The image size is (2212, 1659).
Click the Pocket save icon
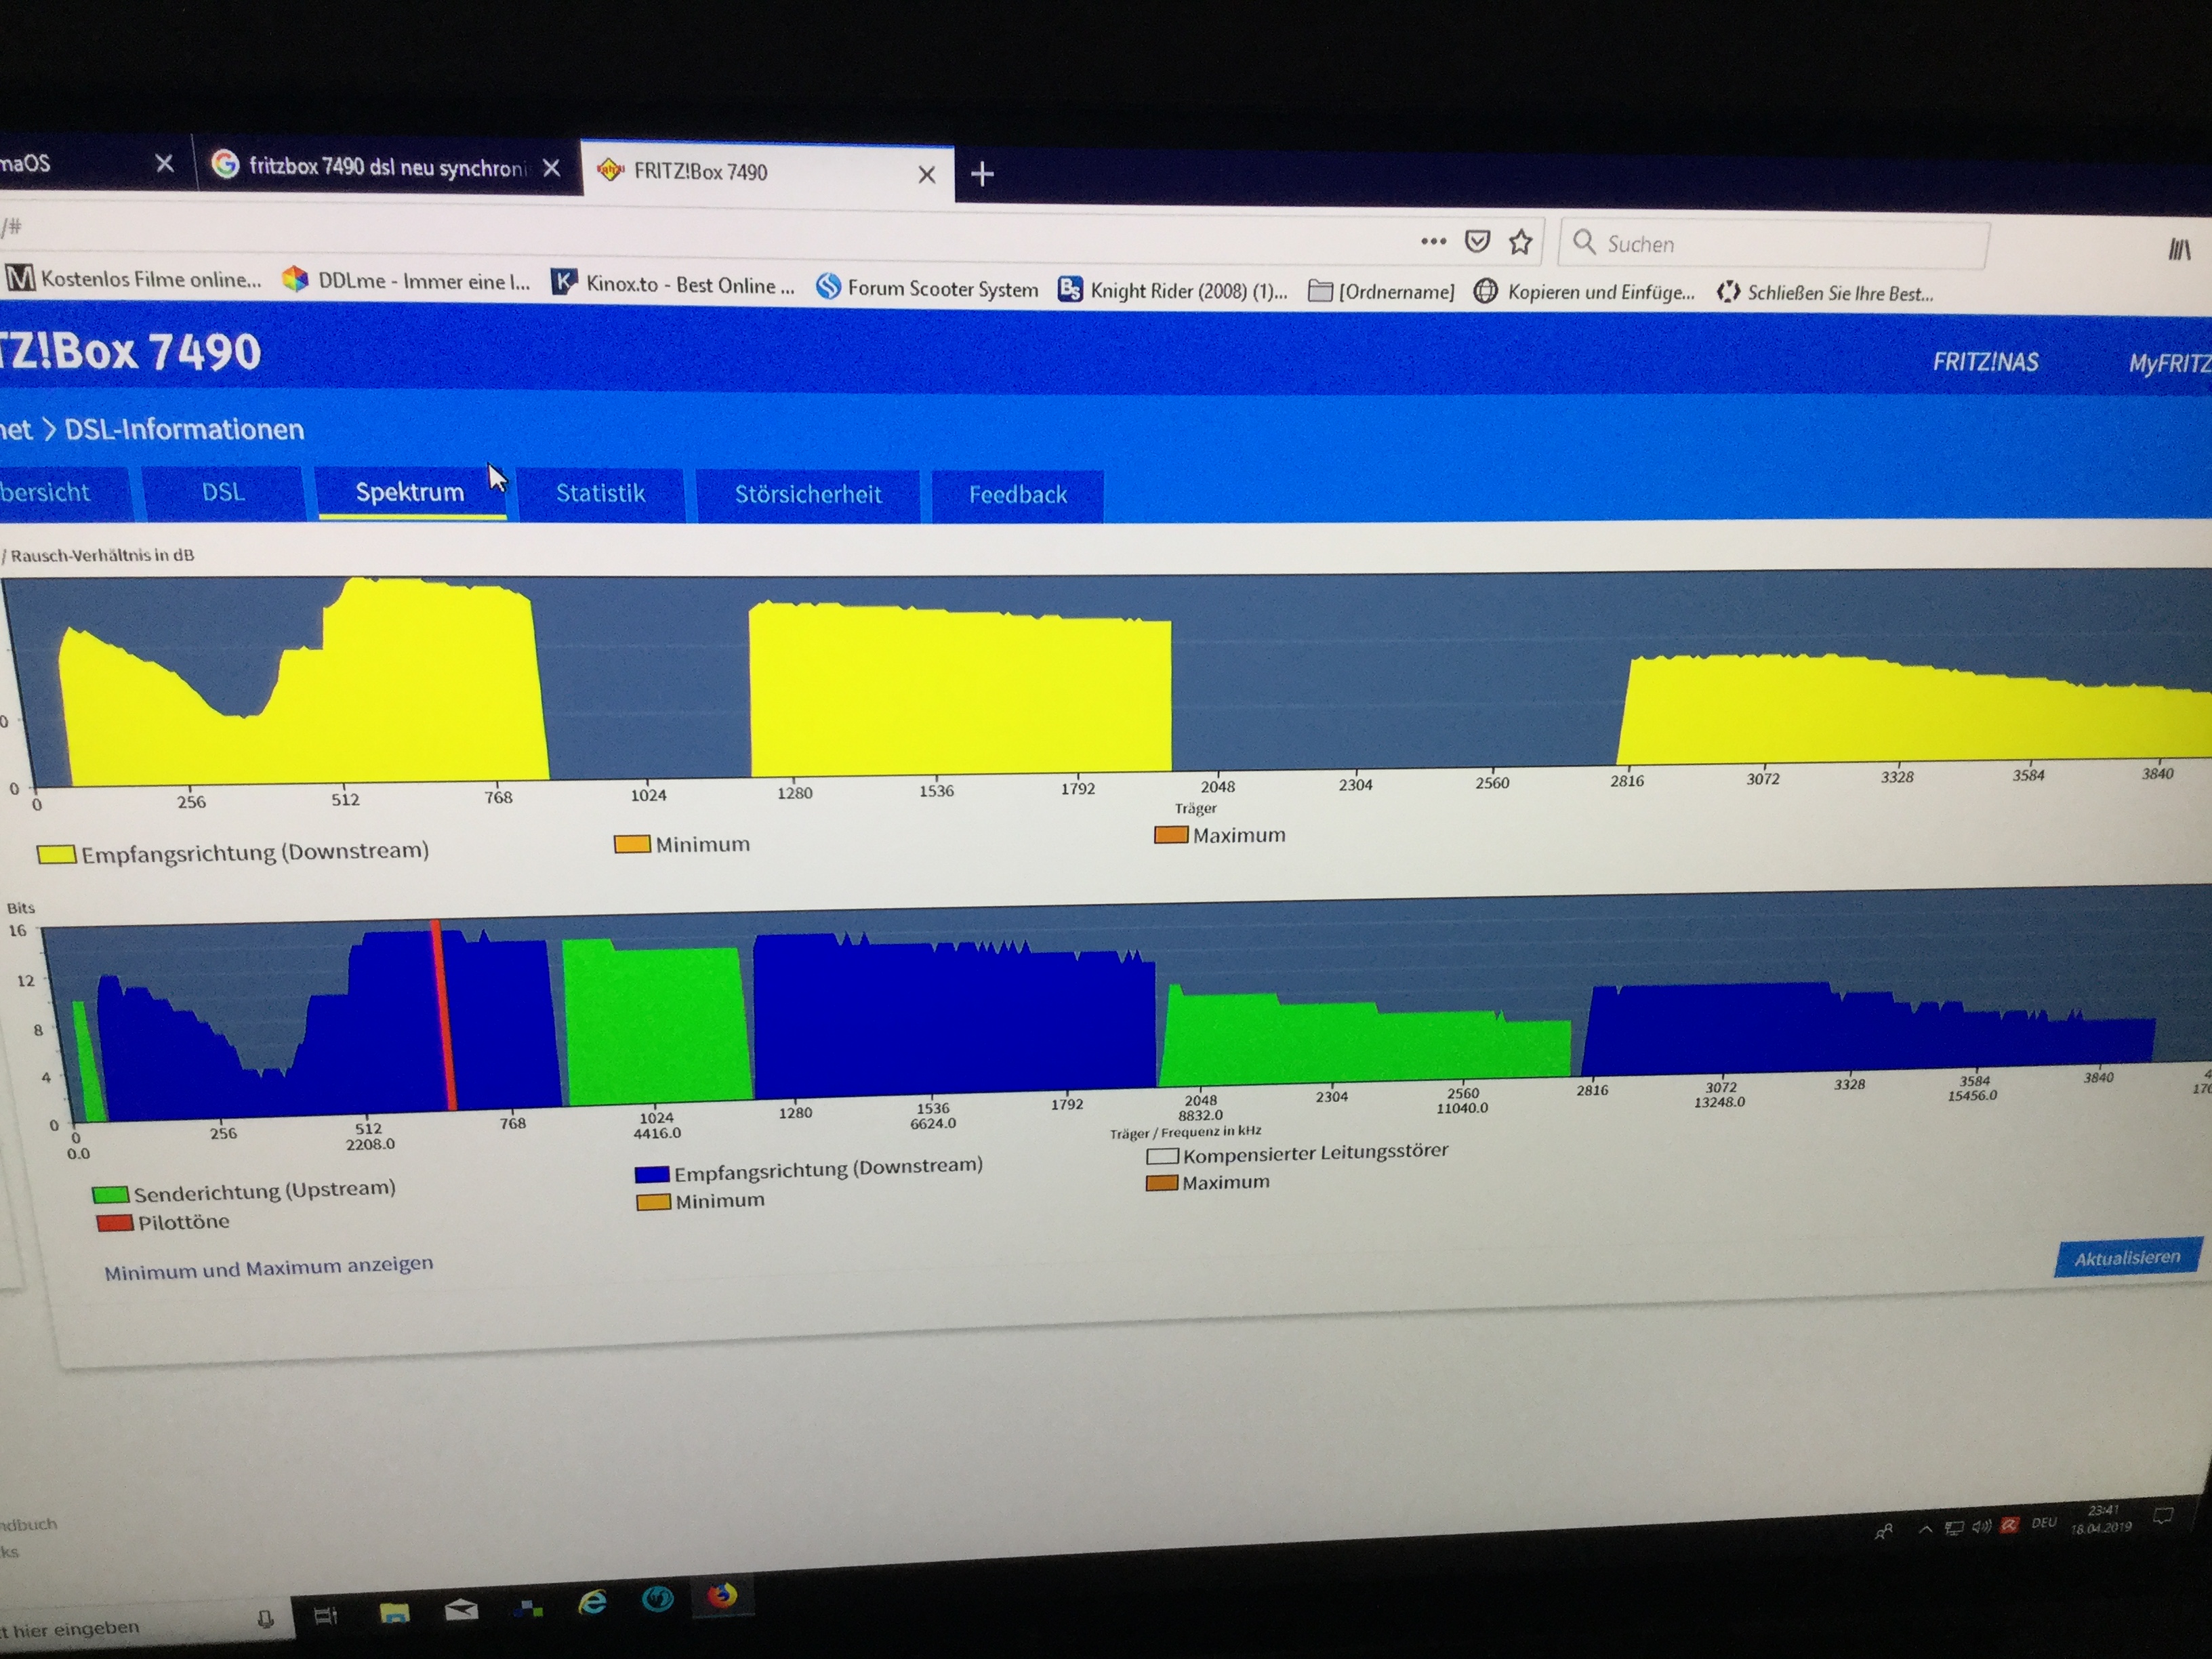coord(1477,241)
